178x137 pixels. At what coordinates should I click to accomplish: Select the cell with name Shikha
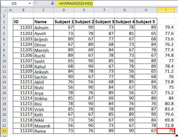(x=44, y=98)
